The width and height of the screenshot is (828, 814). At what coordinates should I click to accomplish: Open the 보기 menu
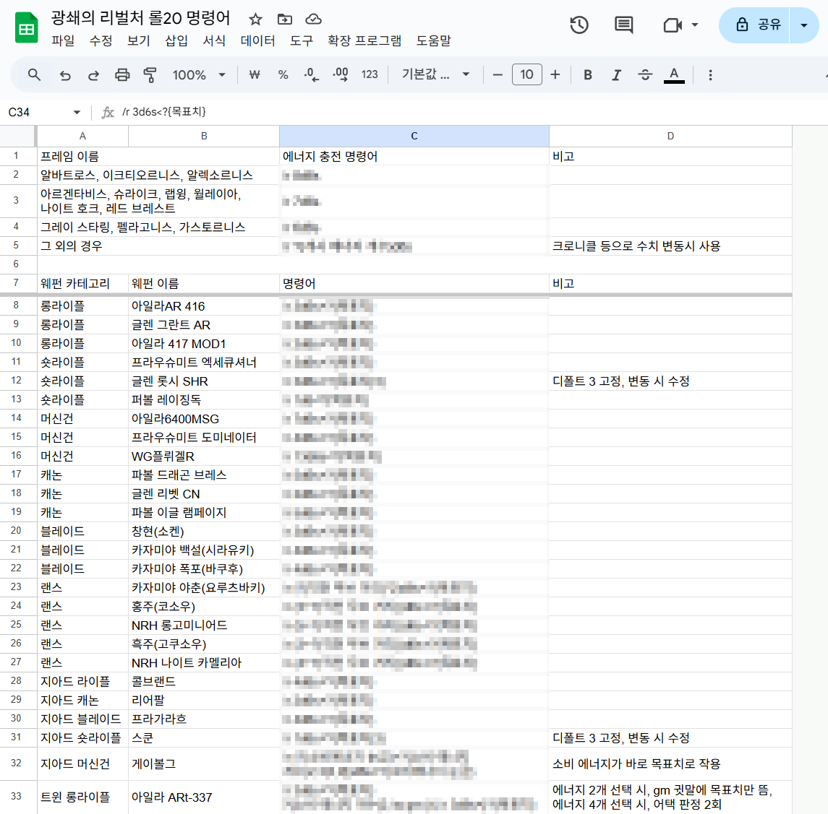pyautogui.click(x=138, y=40)
